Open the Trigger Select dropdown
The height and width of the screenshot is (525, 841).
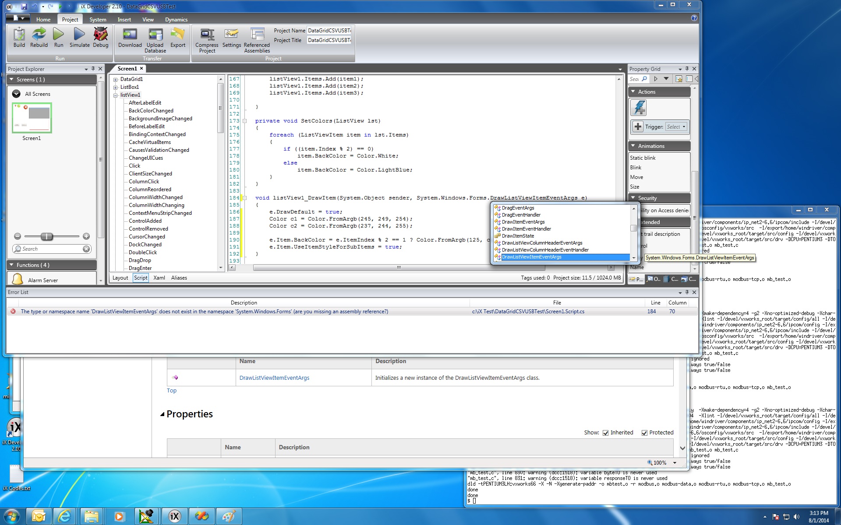click(x=676, y=127)
